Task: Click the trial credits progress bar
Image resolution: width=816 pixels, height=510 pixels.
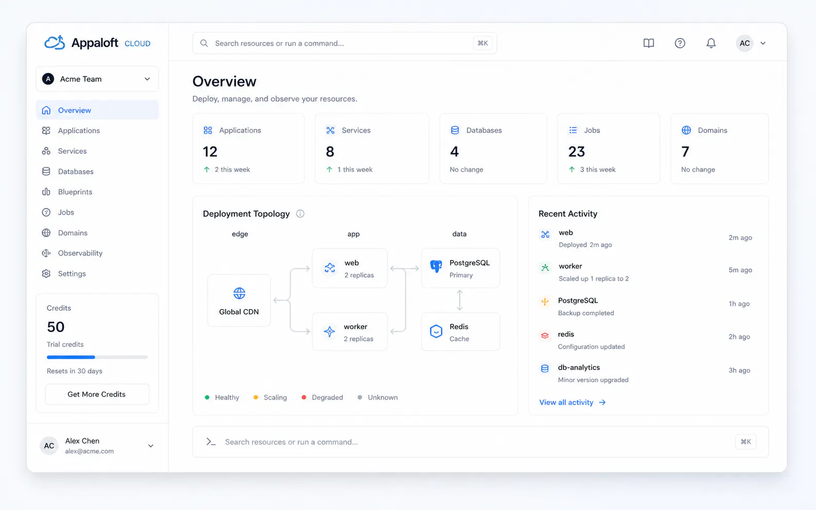Action: [x=97, y=357]
